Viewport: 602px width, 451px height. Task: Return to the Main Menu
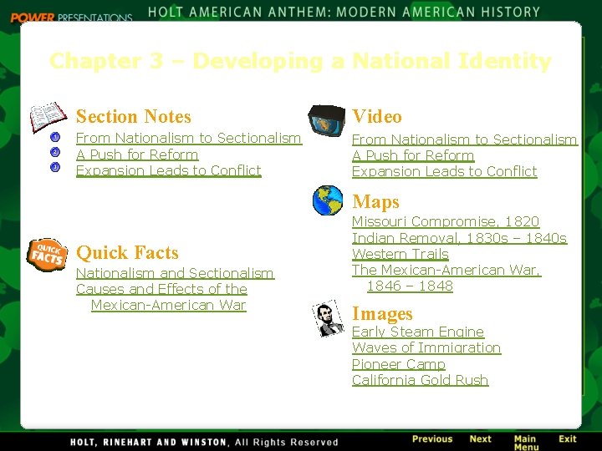[x=526, y=443]
